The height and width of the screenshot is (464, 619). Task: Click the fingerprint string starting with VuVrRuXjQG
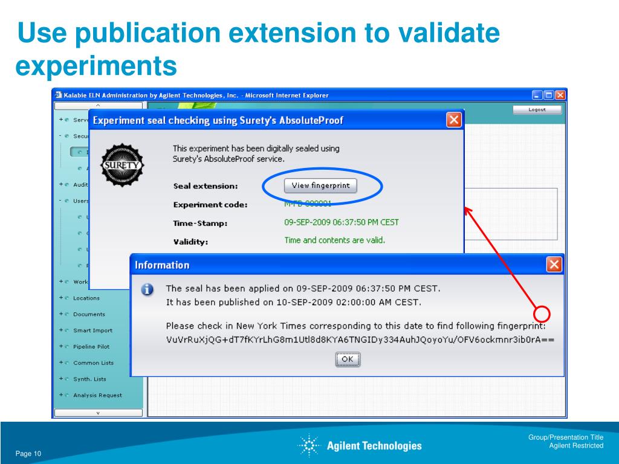360,340
